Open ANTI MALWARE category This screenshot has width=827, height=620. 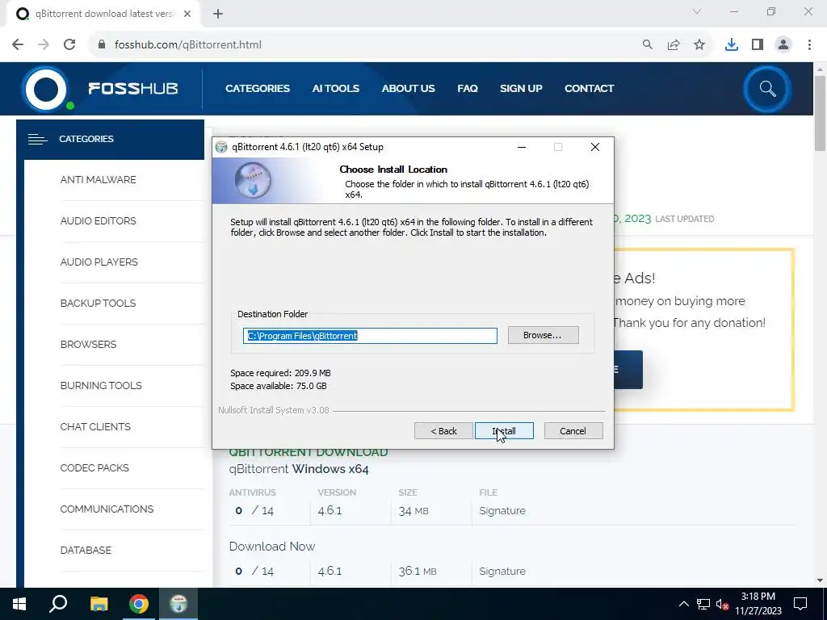coord(98,180)
